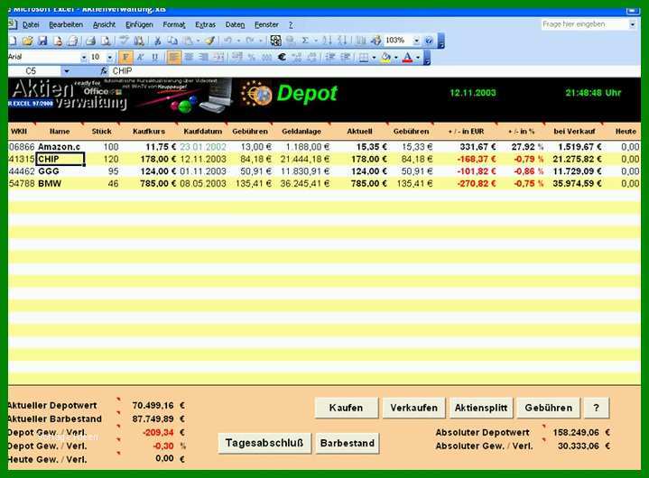Click the Barbestand button
This screenshot has height=478, width=649.
[347, 443]
